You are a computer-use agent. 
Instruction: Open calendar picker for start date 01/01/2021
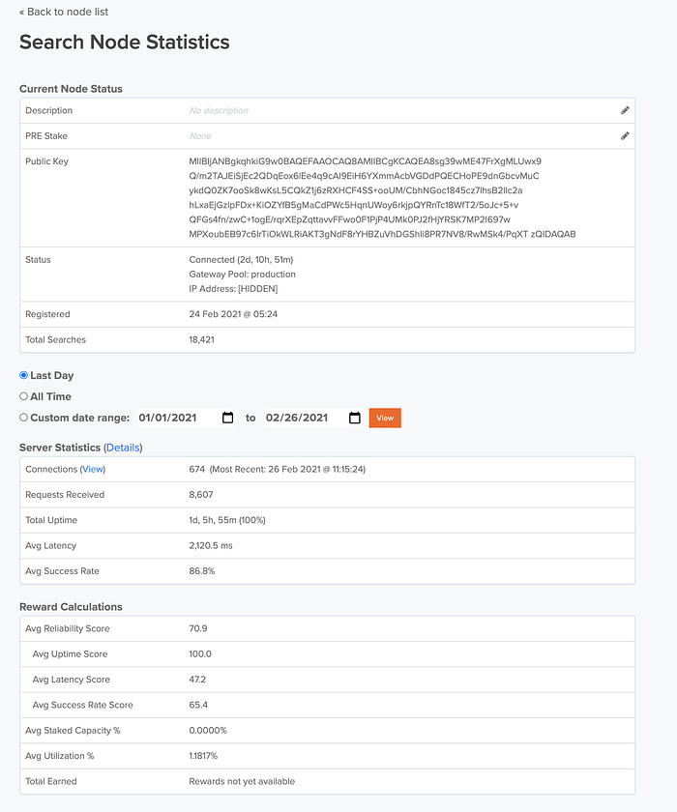227,418
